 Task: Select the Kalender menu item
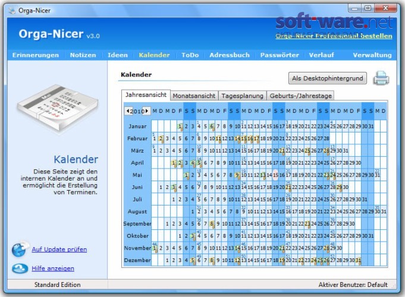coord(154,55)
